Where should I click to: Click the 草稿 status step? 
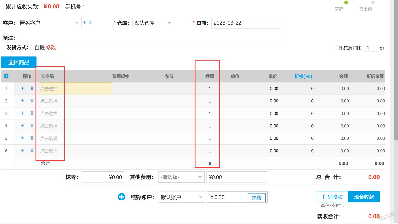click(x=339, y=9)
